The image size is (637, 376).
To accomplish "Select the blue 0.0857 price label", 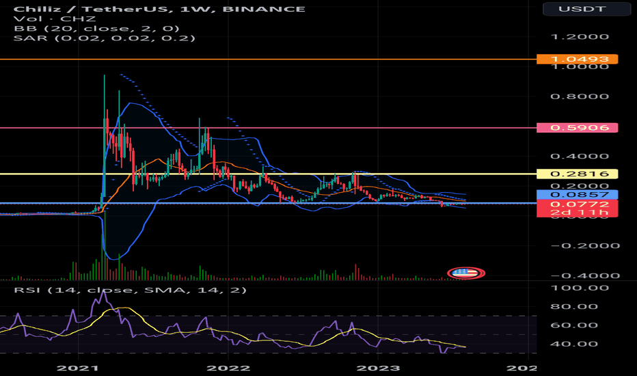I will pos(578,194).
